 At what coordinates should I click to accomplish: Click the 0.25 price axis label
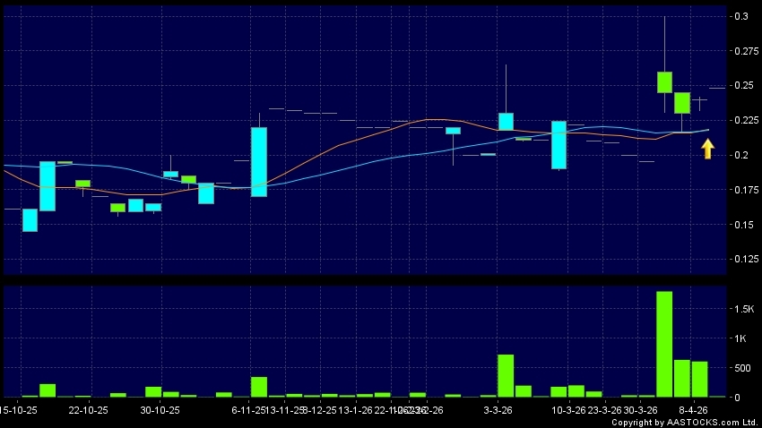(743, 86)
